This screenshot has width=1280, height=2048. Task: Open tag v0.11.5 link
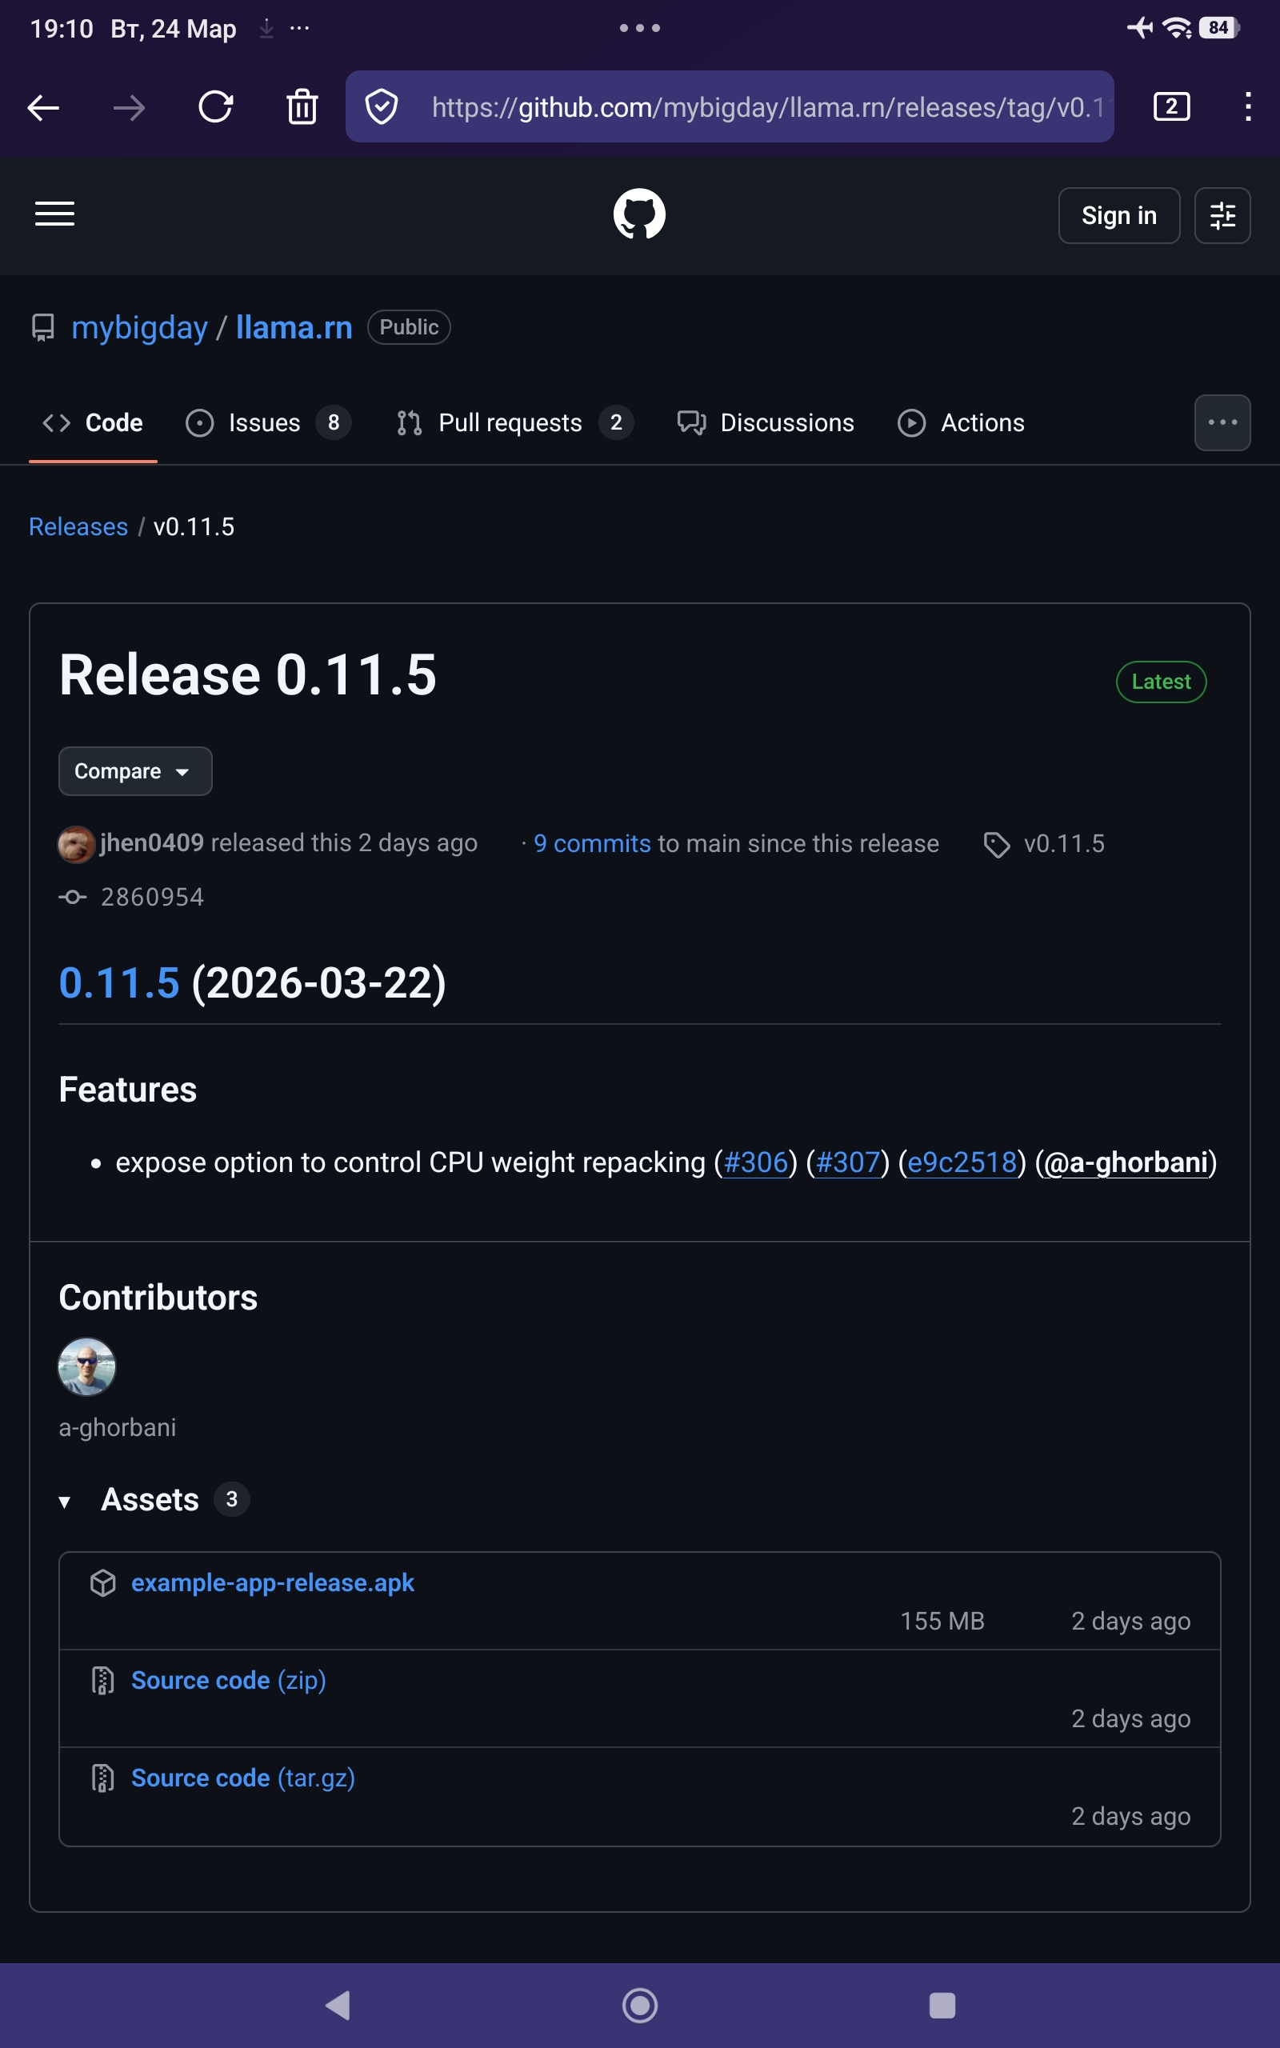point(1064,844)
